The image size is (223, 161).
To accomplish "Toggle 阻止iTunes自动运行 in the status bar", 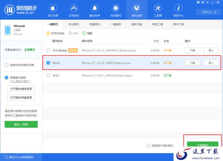I will pos(6,157).
